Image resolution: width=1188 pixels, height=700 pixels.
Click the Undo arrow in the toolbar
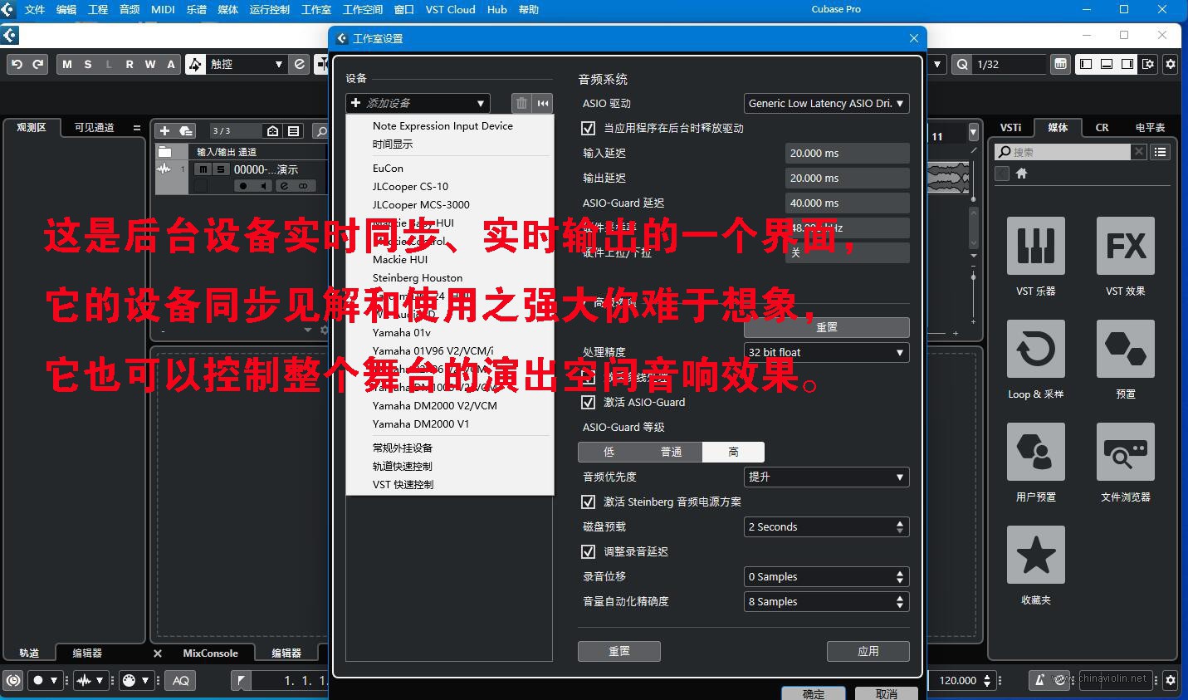click(17, 64)
